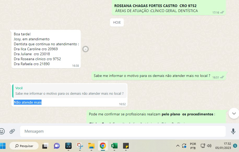Screen dimensions: 239x152
Task: Click the Mensagem text input field
Action: click(123, 131)
